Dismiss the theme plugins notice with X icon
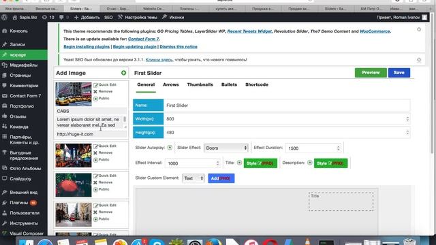 click(419, 29)
